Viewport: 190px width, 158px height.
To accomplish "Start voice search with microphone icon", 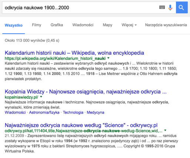I will (170, 7).
